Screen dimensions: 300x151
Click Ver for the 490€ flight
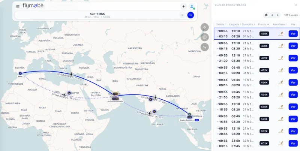coord(293,82)
